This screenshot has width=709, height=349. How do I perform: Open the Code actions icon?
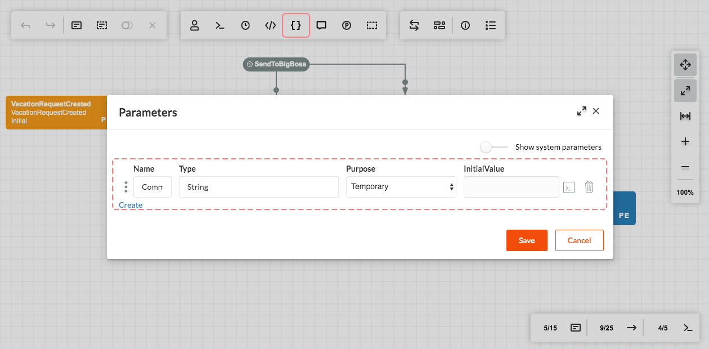[271, 25]
